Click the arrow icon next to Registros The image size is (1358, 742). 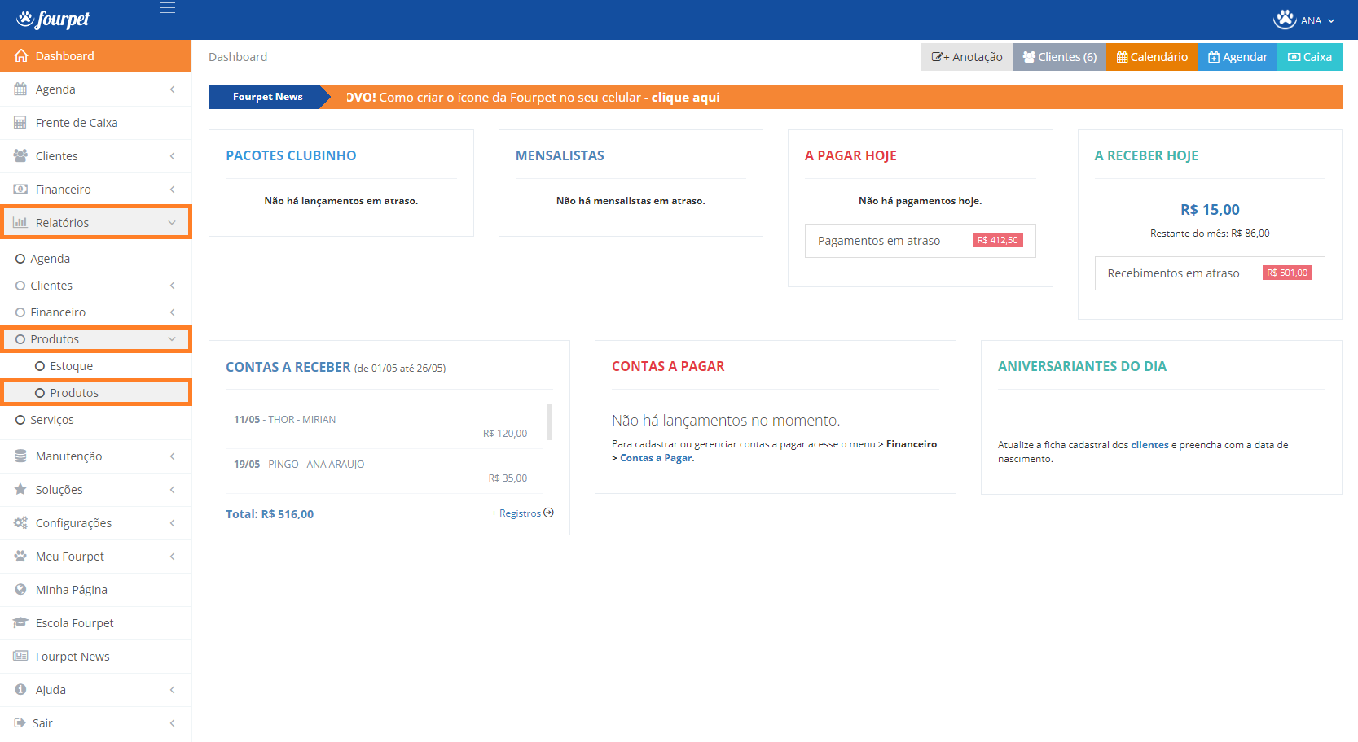coord(548,513)
